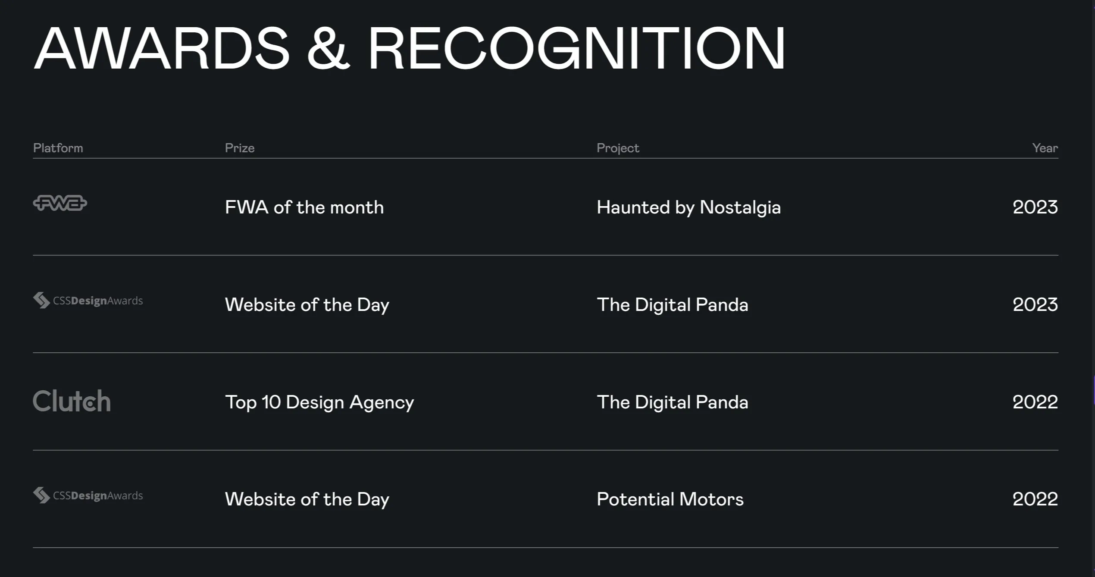Screen dimensions: 1095x577
Task: Open the Haunted by Nostalgia project
Action: click(688, 207)
